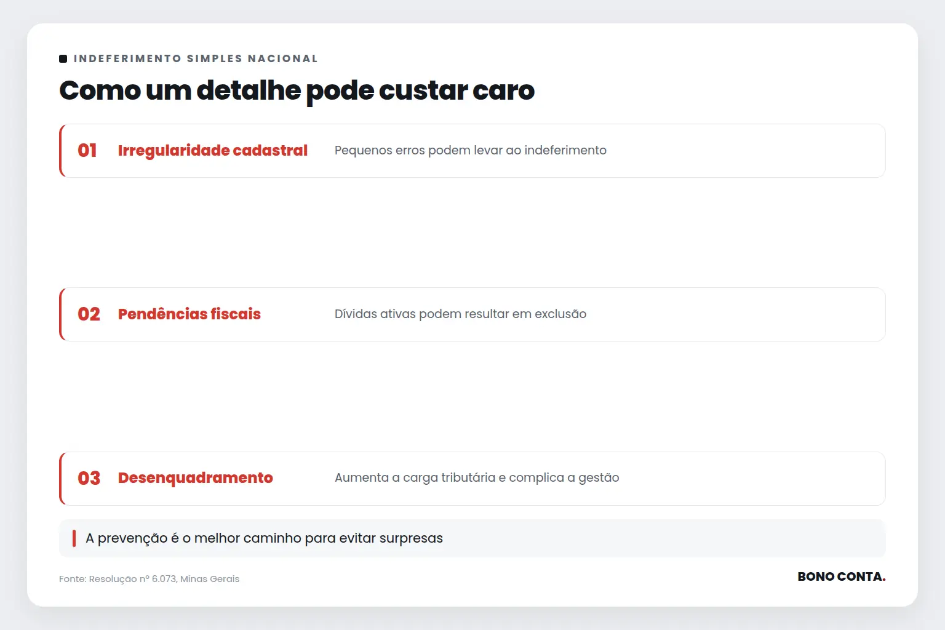Click the "BONO CONTA." brand logo
The width and height of the screenshot is (945, 630).
841,576
